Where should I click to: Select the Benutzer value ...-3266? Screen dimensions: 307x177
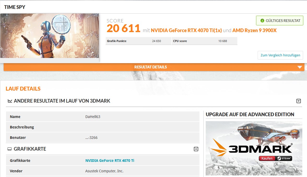(x=91, y=138)
